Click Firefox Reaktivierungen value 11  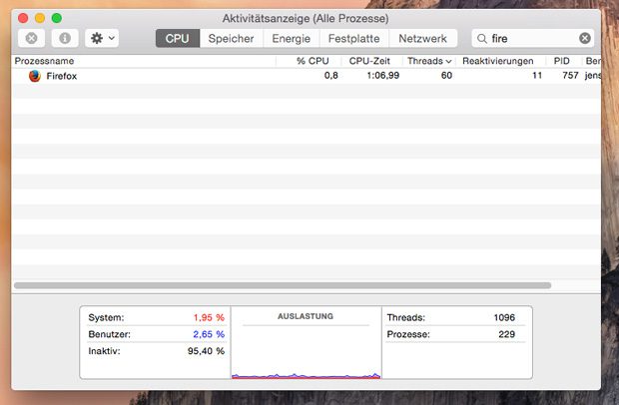(x=537, y=76)
